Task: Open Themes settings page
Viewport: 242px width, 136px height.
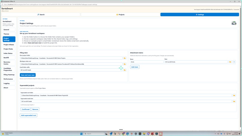Action: click(x=9, y=34)
